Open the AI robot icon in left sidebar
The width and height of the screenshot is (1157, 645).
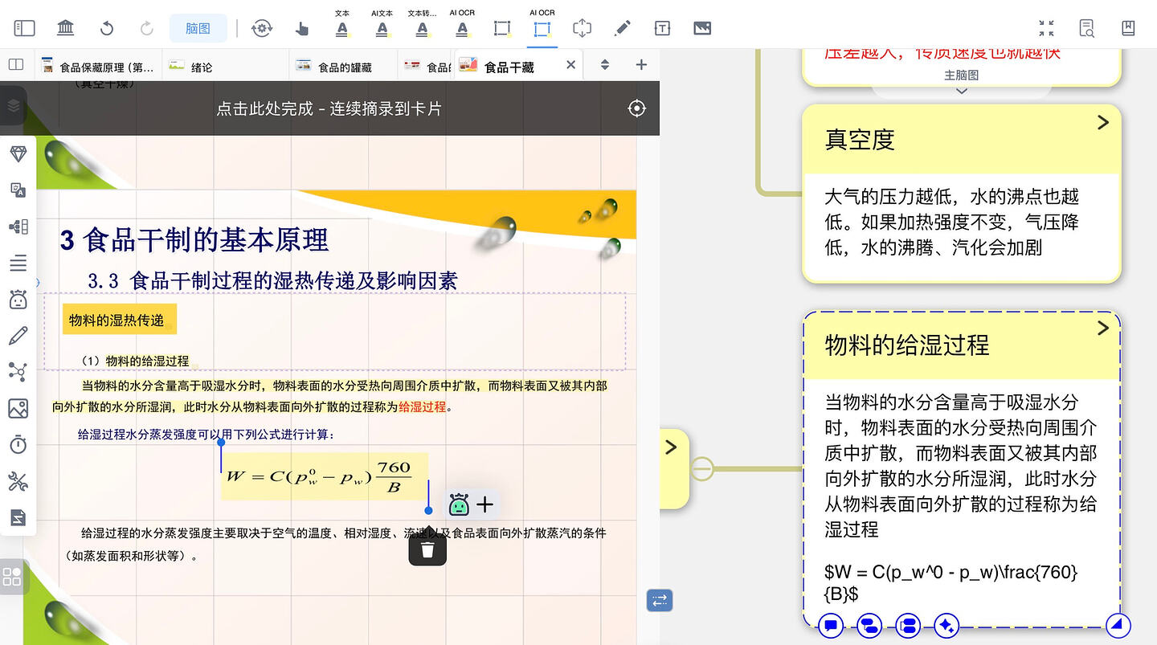[18, 300]
